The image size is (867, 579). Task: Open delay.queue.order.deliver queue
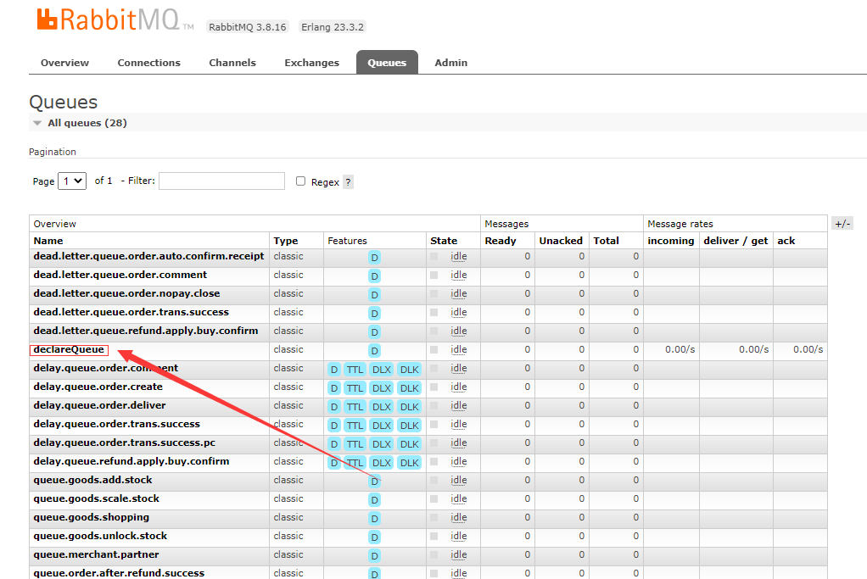[99, 405]
